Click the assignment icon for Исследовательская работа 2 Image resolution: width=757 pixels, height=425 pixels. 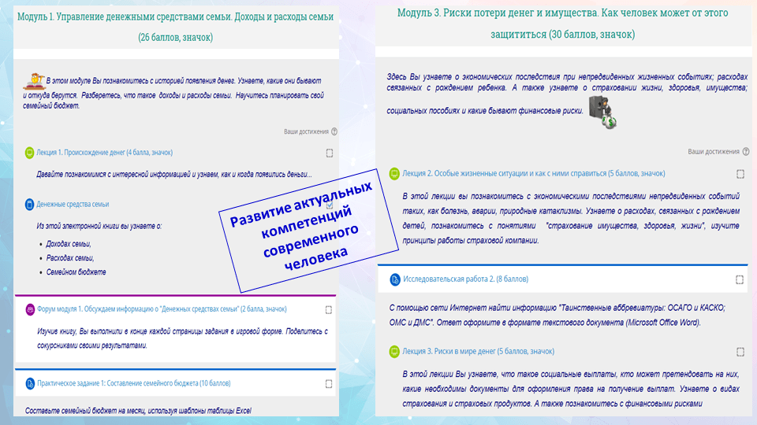click(395, 279)
